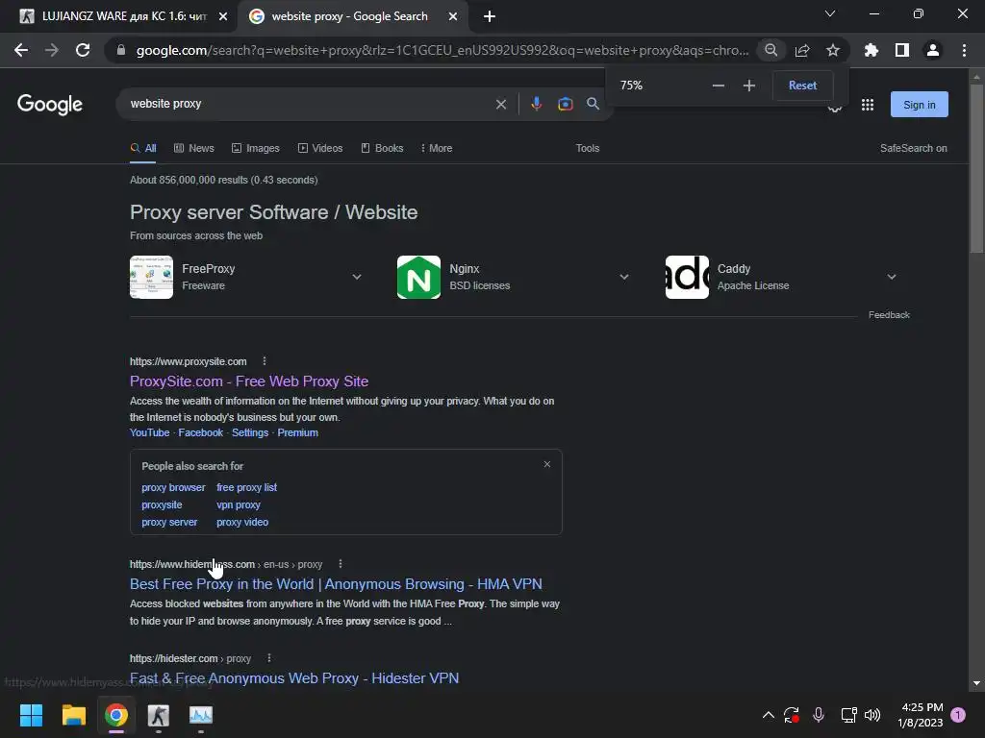Open ProxySite YouTube sitelink
The height and width of the screenshot is (738, 985).
(149, 432)
